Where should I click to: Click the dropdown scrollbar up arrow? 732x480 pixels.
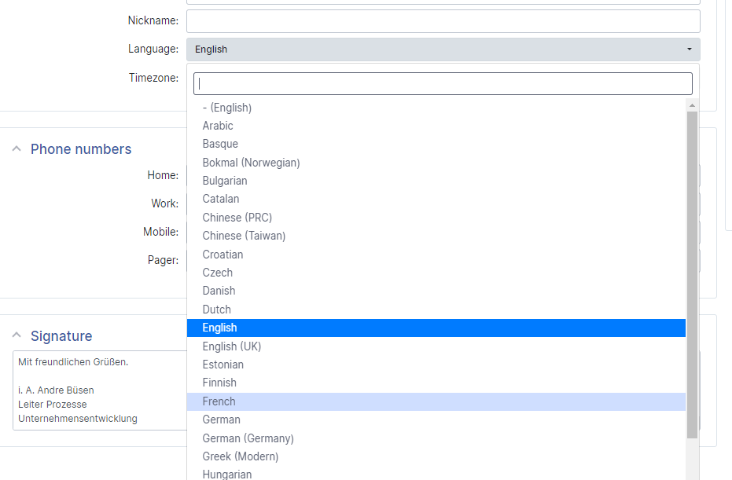click(692, 105)
